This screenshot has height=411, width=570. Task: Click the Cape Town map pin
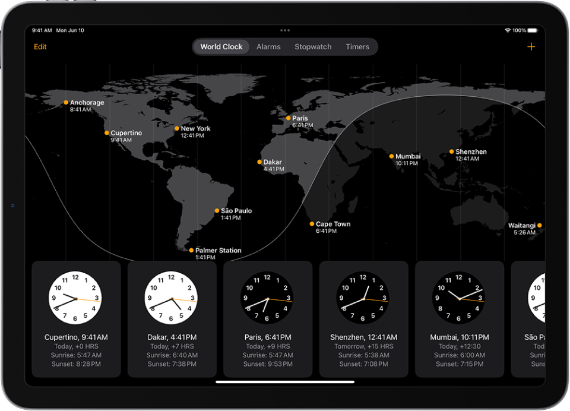click(312, 224)
